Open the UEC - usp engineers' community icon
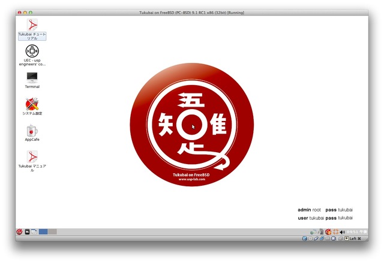This screenshot has width=384, height=263. (32, 55)
